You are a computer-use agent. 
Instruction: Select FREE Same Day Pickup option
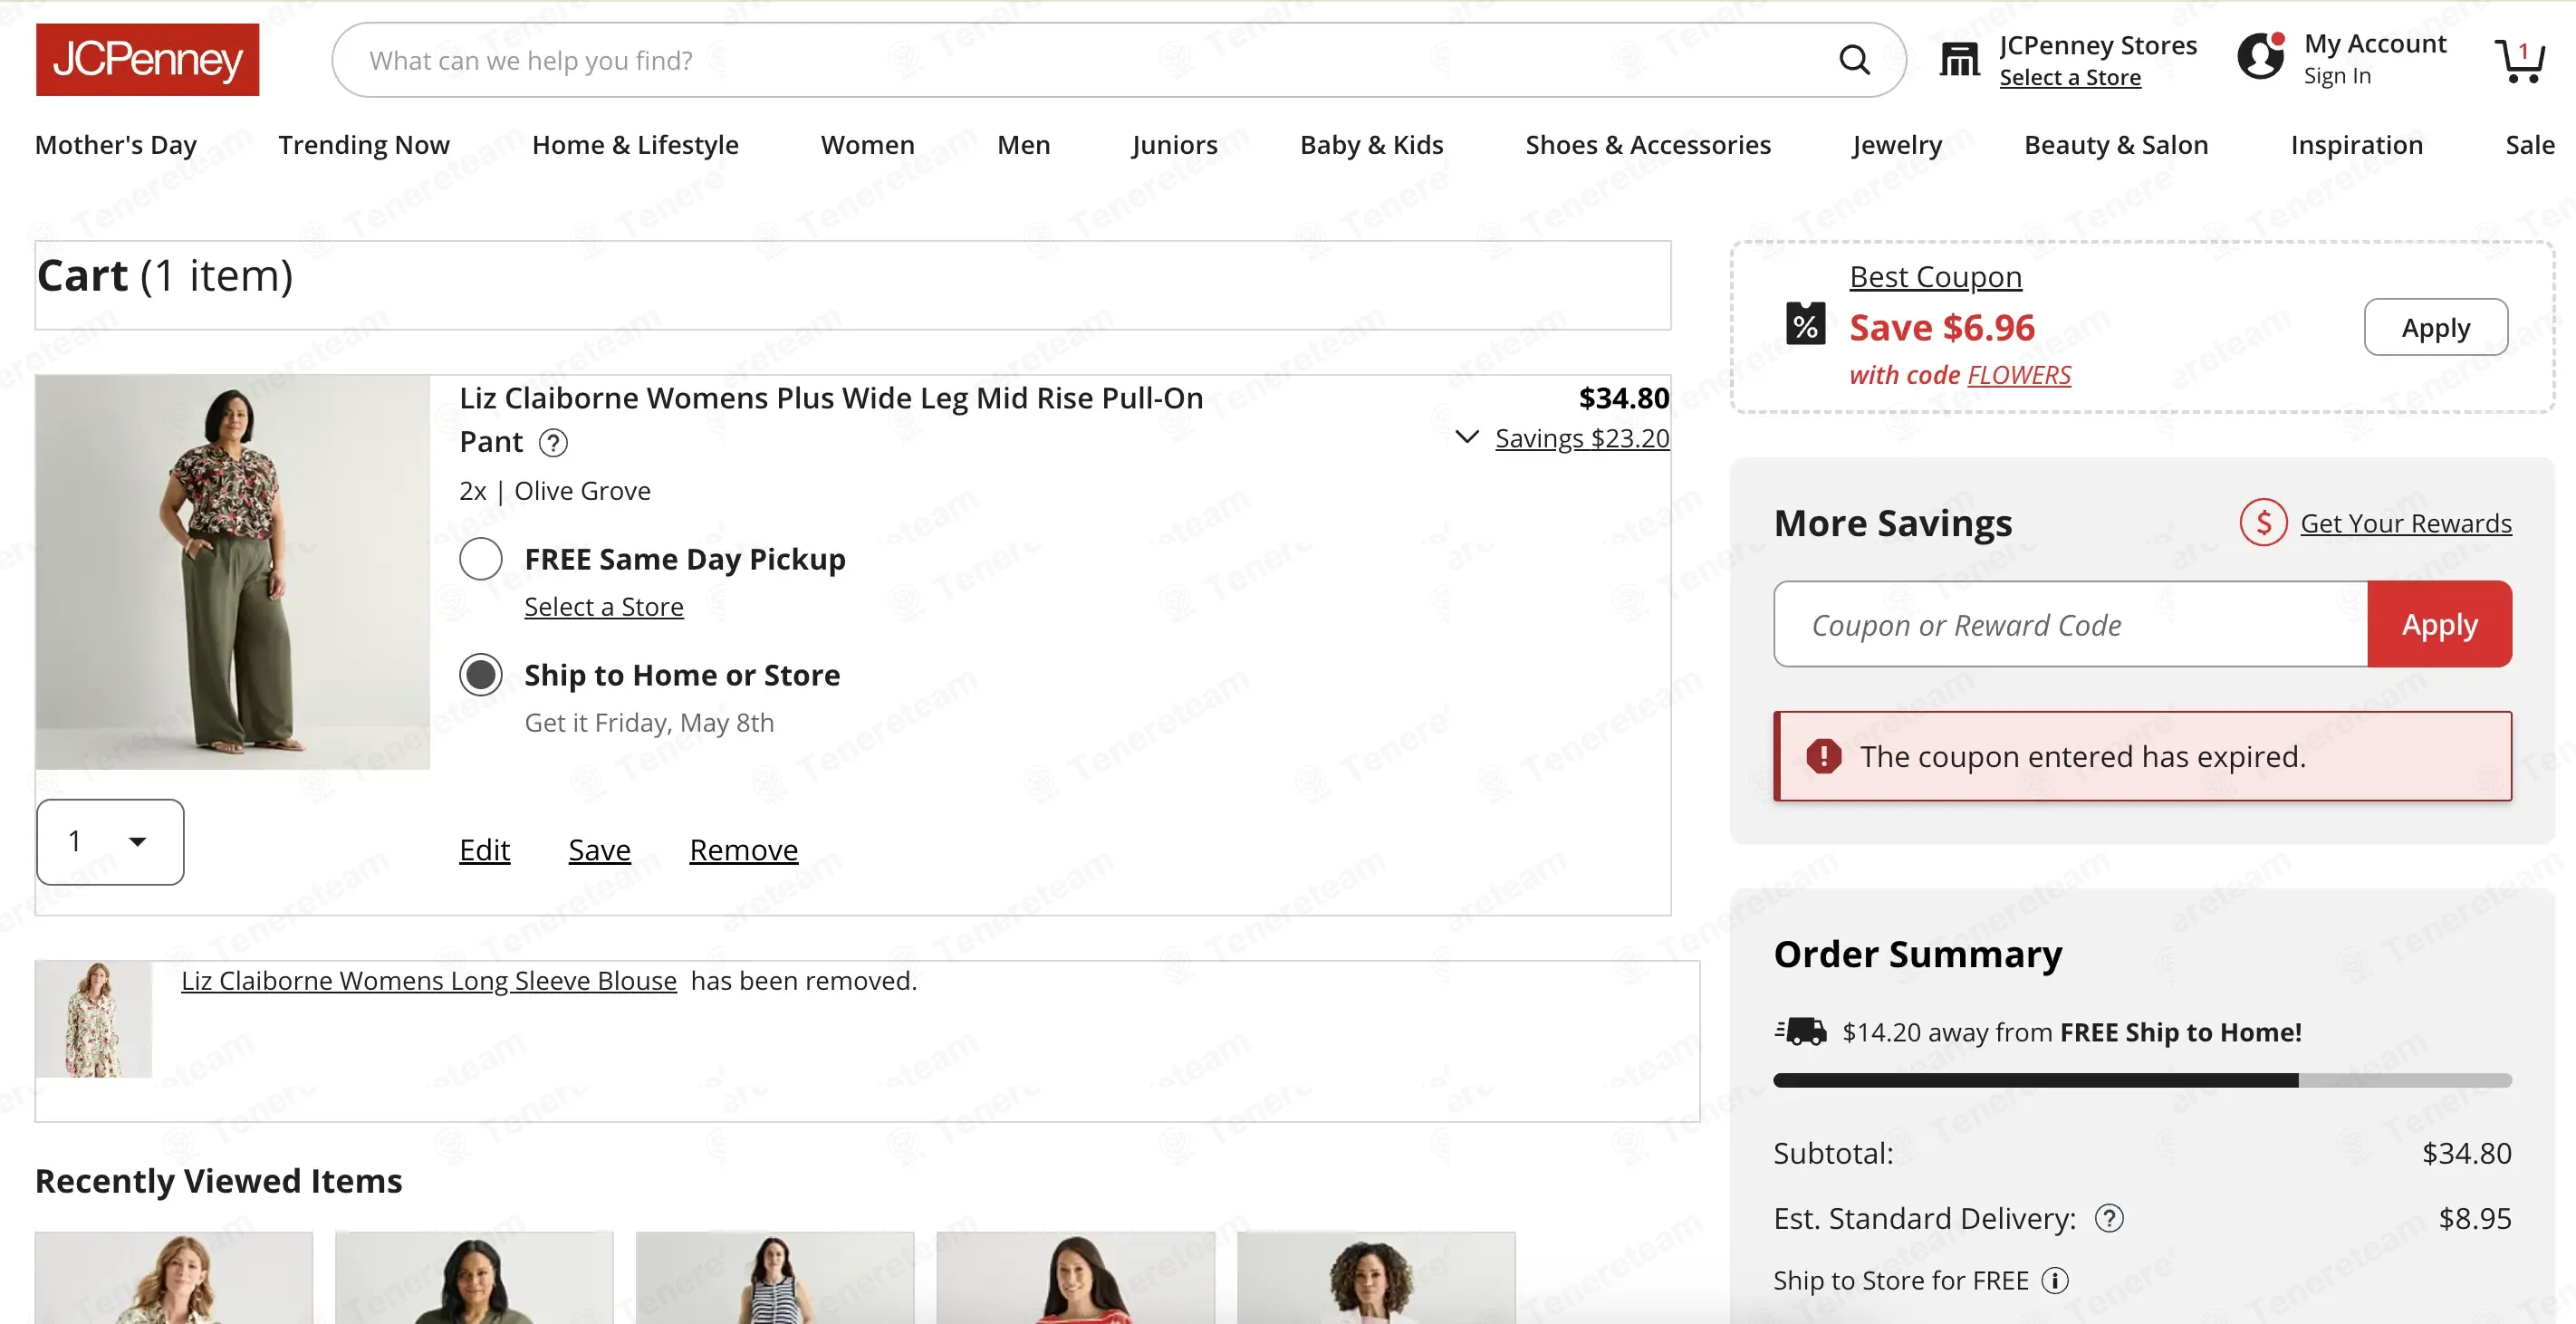[x=481, y=559]
